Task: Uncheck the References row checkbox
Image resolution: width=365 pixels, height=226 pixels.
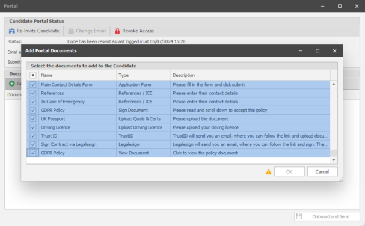Action: tap(33, 93)
